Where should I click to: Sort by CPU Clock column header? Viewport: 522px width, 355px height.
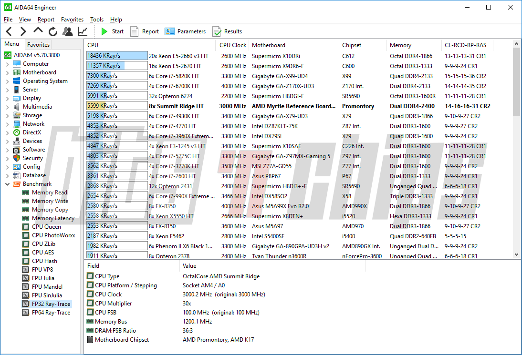click(233, 45)
